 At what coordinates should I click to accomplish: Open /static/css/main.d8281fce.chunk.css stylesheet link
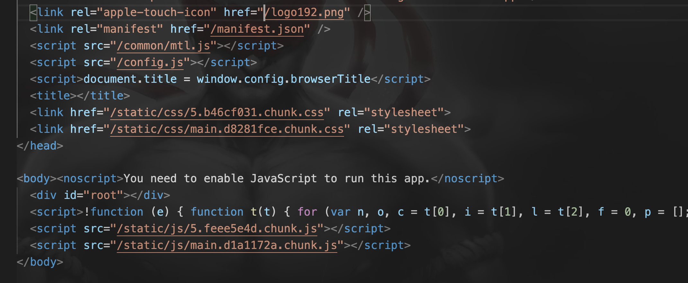point(227,129)
